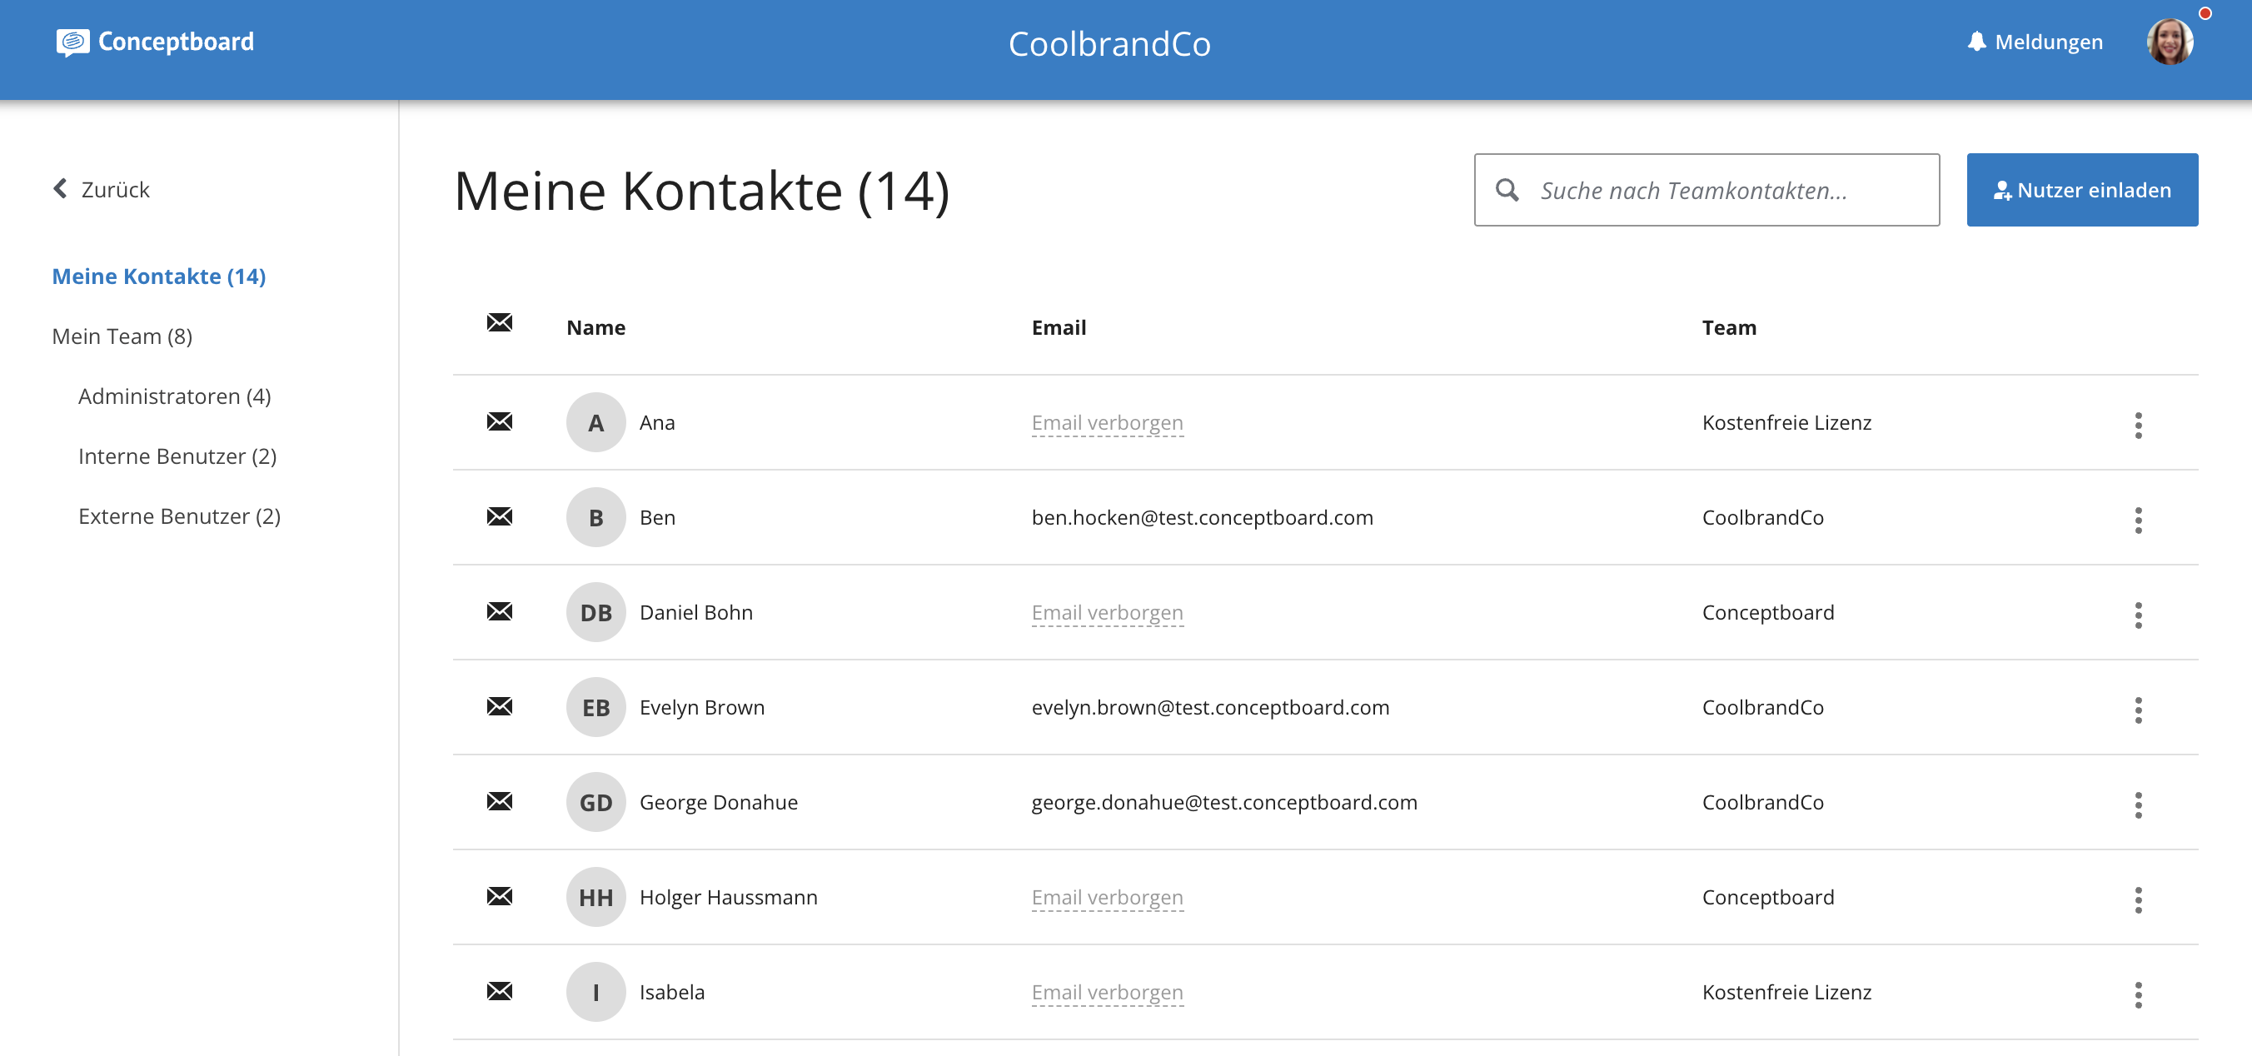Click Ana's Email verborgen link

tap(1107, 423)
